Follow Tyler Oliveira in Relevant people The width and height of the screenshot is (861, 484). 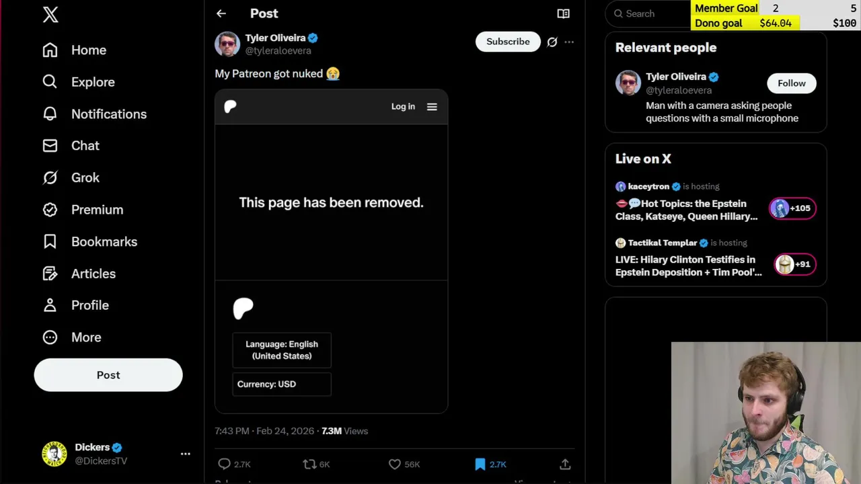click(x=791, y=83)
